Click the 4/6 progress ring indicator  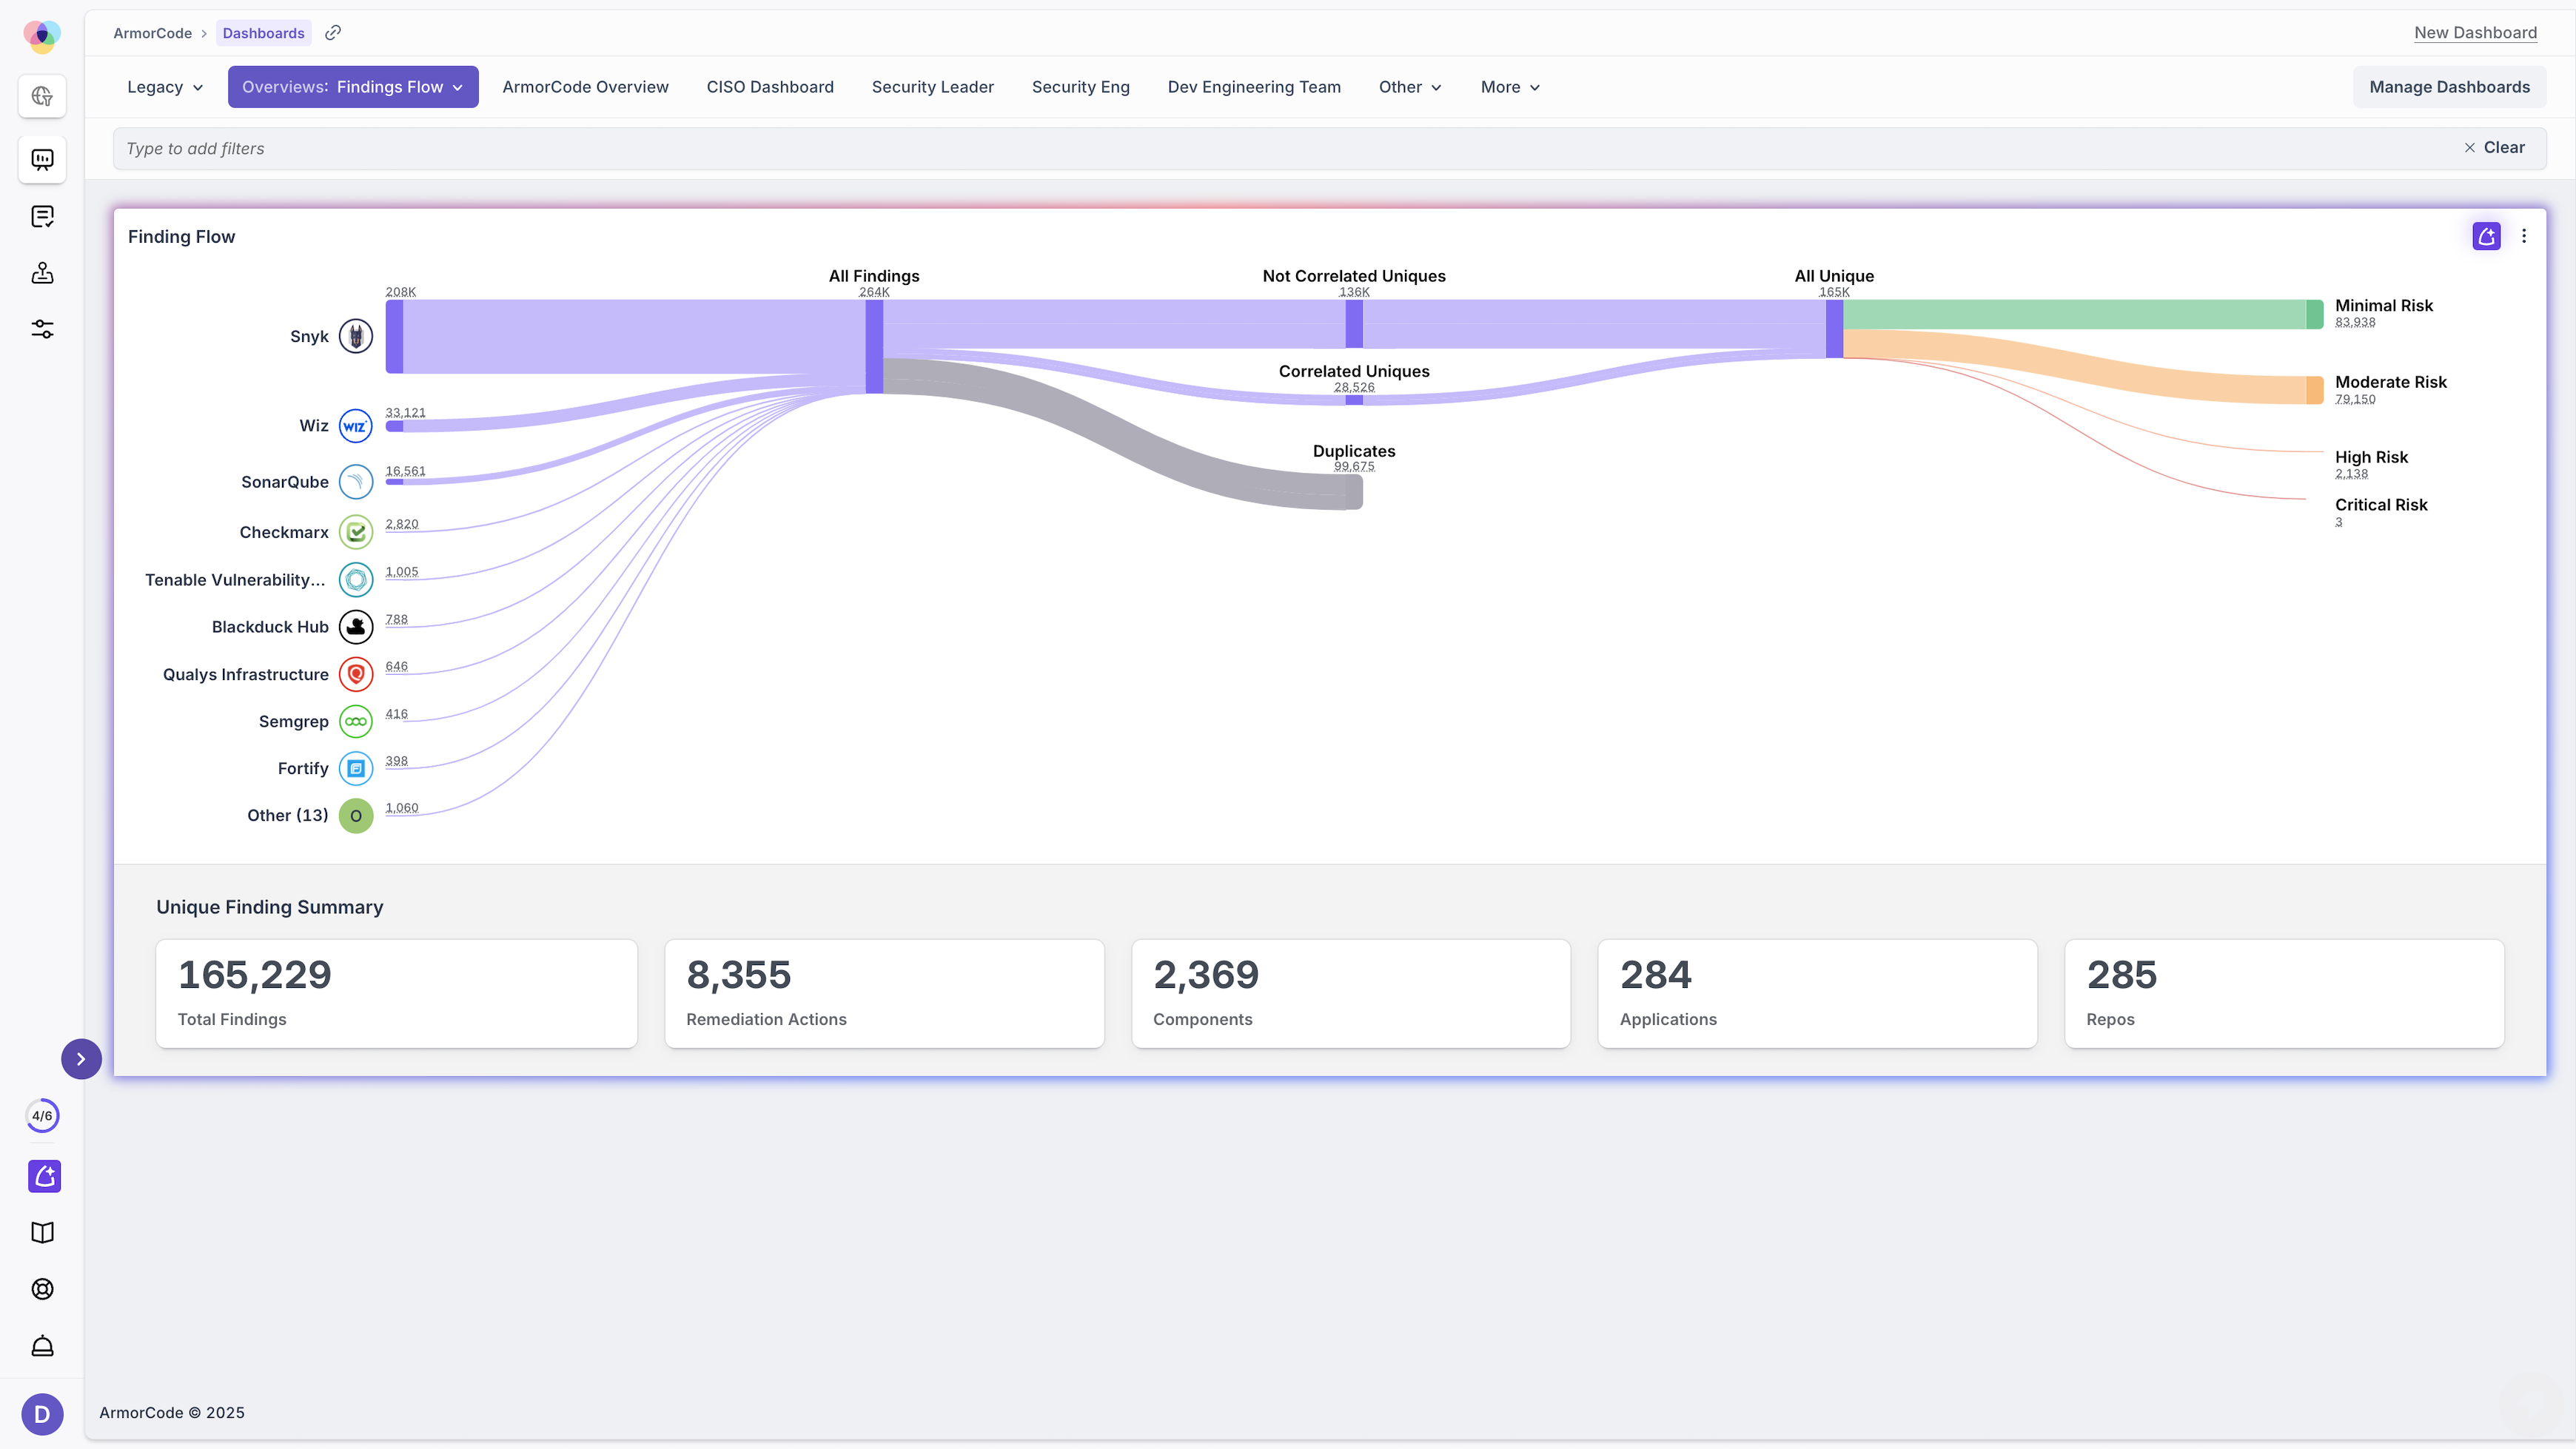point(42,1115)
